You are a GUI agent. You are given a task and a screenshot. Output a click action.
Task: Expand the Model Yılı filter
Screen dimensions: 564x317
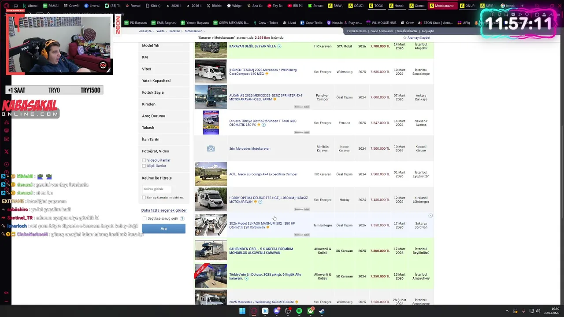pos(163,45)
